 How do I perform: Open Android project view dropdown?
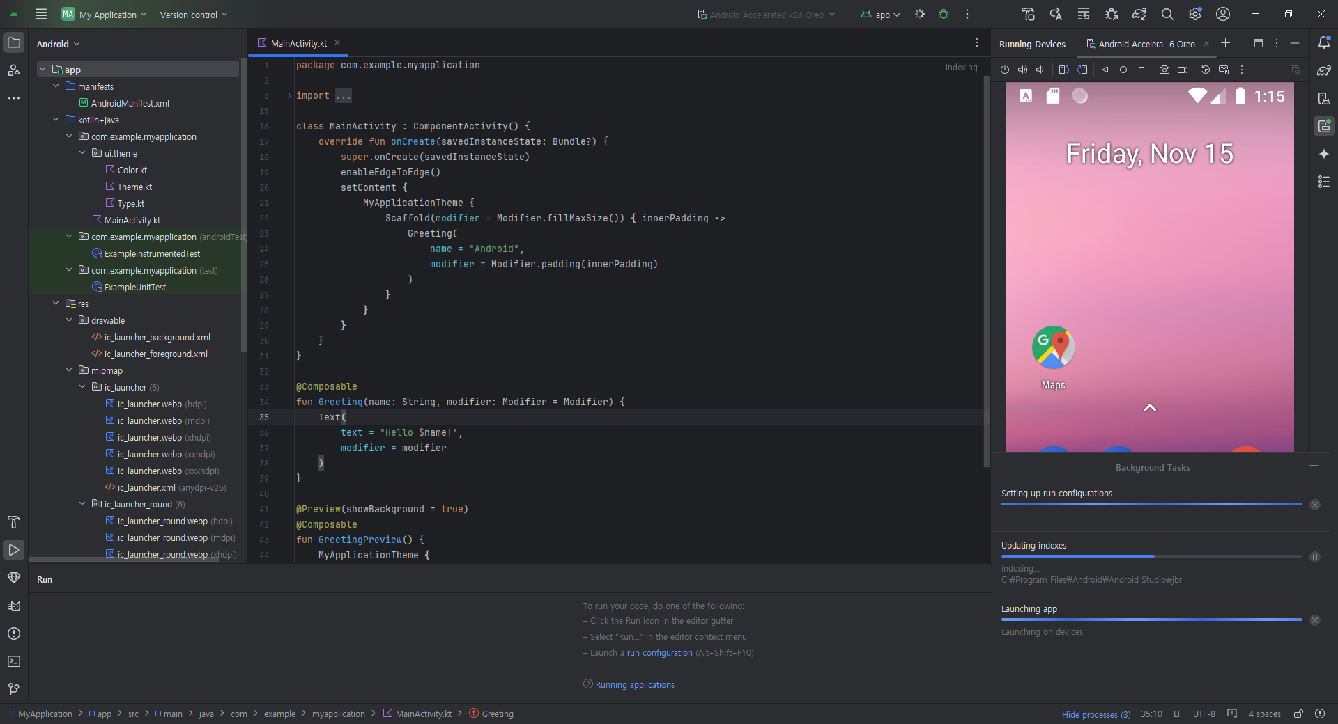pos(59,44)
